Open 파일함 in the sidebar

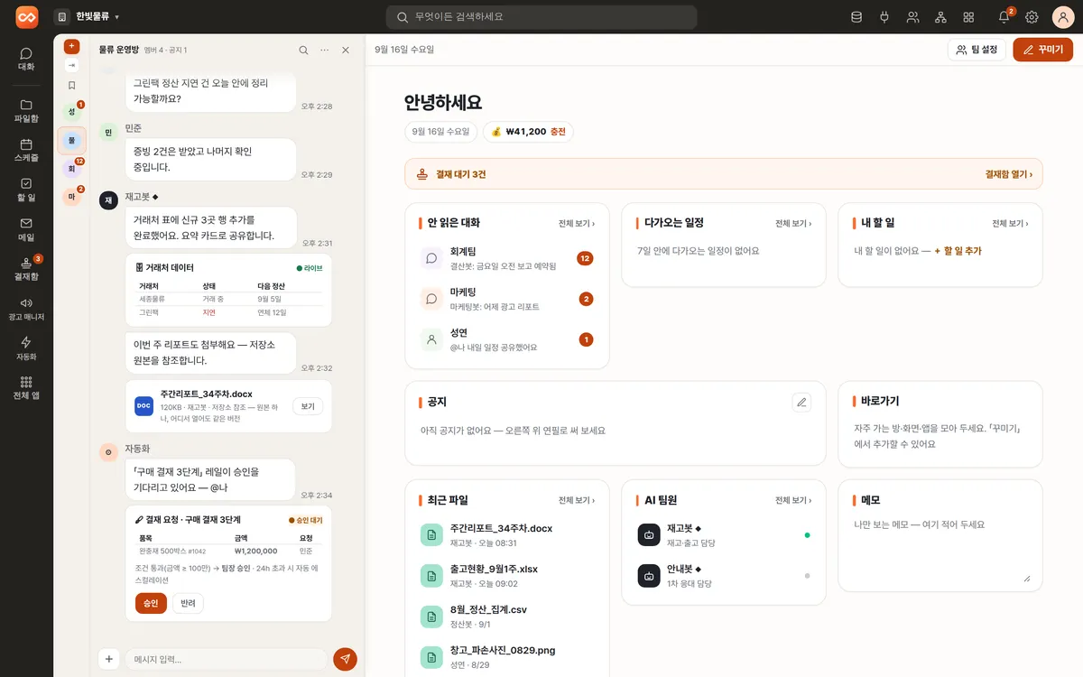coord(26,111)
